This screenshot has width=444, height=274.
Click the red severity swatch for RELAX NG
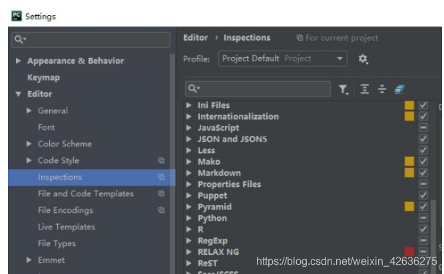[x=409, y=251]
